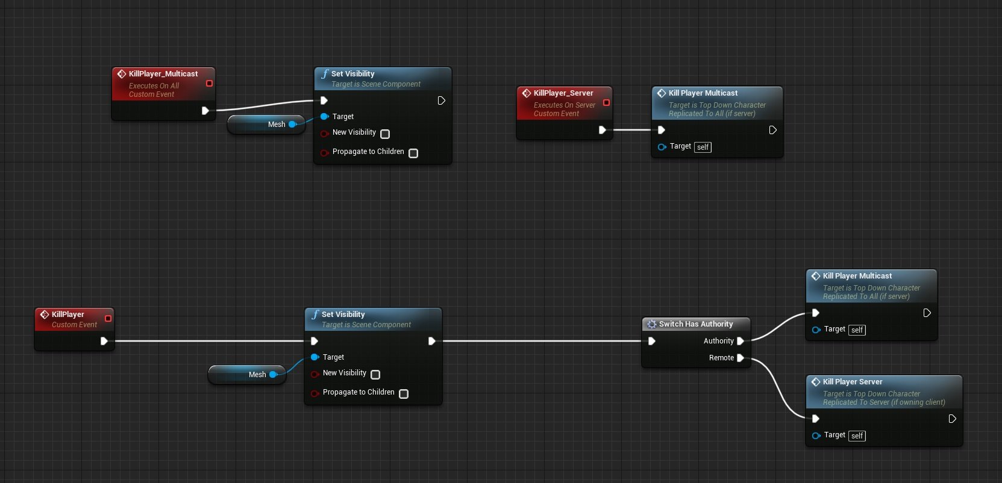Toggle New Visibility on Set Visibility feeding Switch Has Authority
The height and width of the screenshot is (483, 1002).
(375, 375)
